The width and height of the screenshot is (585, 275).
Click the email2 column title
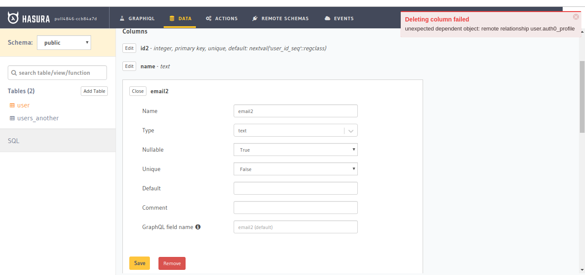(x=159, y=91)
